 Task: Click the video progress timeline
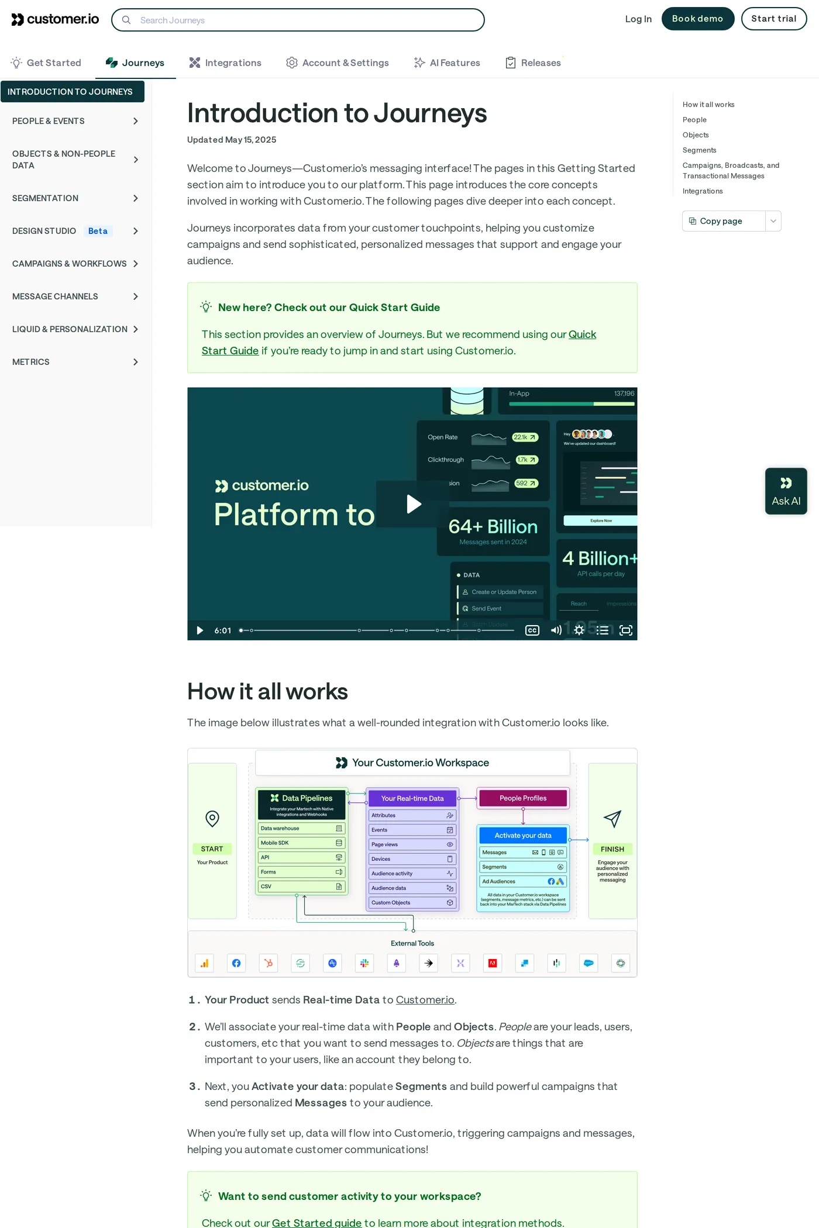click(377, 630)
